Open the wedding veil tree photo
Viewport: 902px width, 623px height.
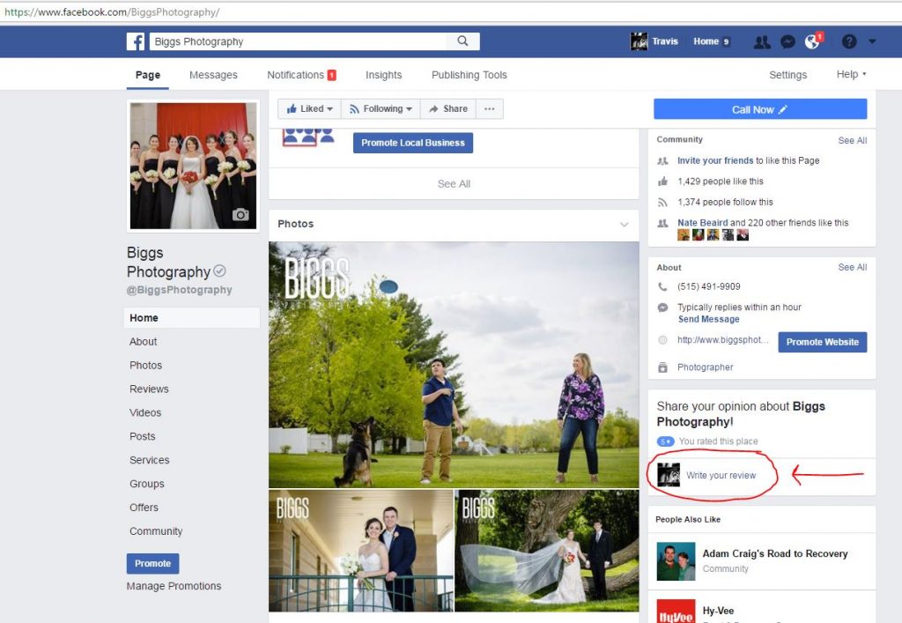(547, 551)
